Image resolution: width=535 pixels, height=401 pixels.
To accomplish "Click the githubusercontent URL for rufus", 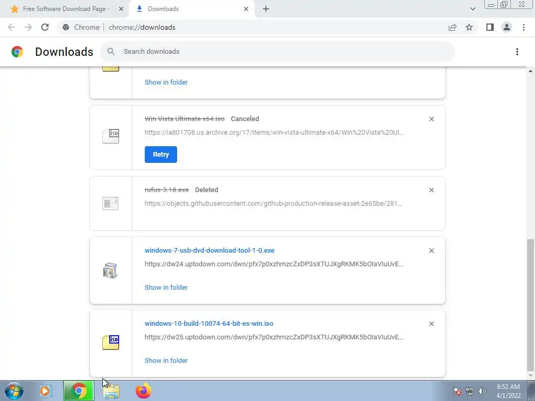I will pyautogui.click(x=273, y=203).
